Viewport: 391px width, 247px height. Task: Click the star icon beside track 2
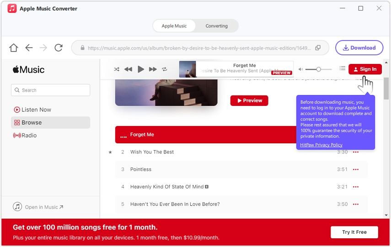110,152
